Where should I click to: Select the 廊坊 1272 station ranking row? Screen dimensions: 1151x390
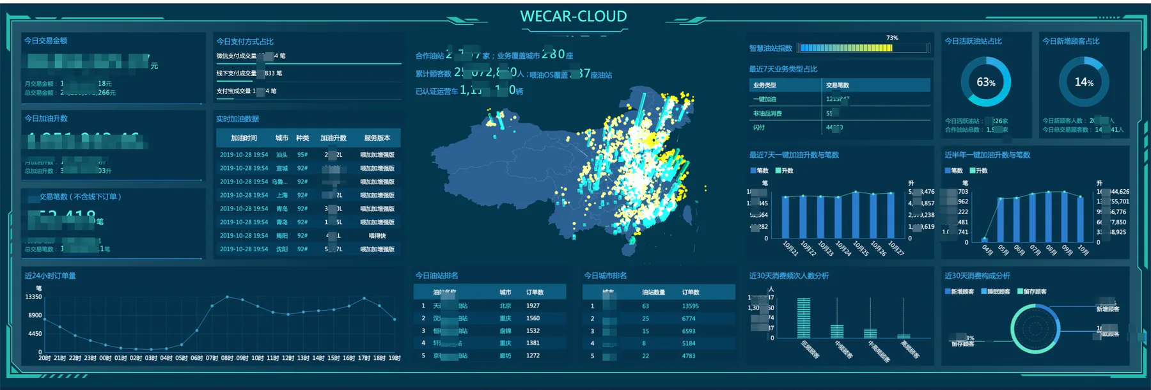tap(490, 355)
